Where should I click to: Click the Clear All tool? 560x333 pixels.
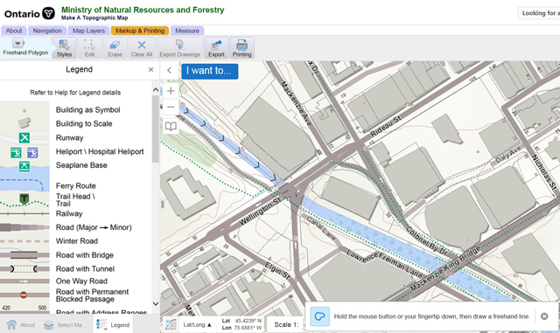(142, 48)
